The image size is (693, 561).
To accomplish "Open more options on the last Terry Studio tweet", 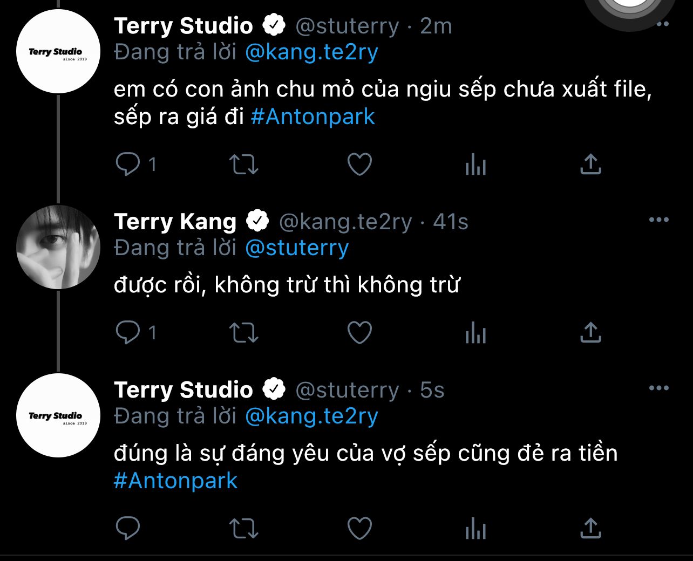I will pyautogui.click(x=658, y=388).
